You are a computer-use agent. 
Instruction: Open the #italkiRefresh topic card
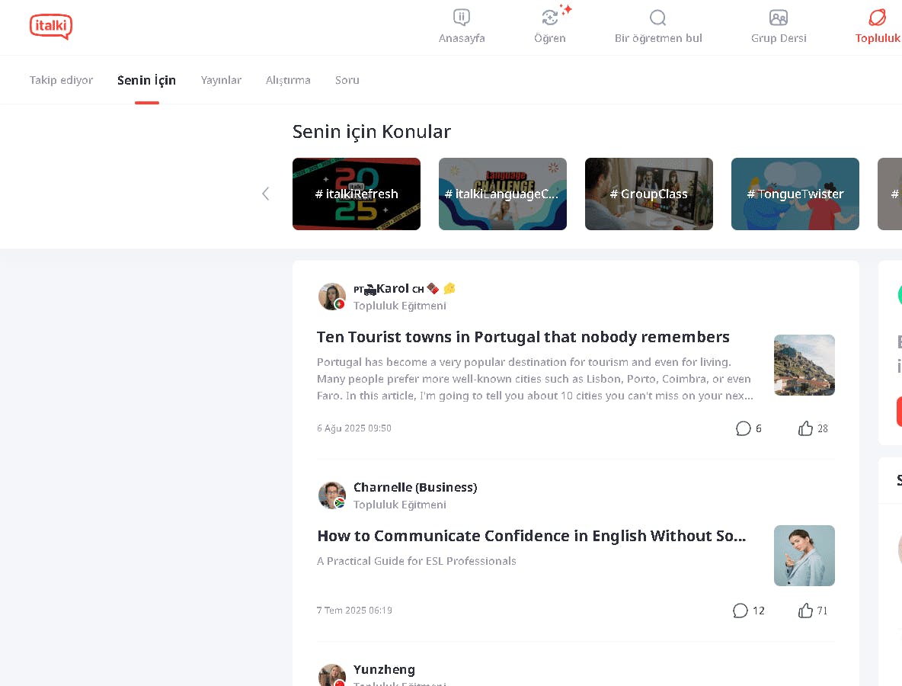(x=356, y=194)
